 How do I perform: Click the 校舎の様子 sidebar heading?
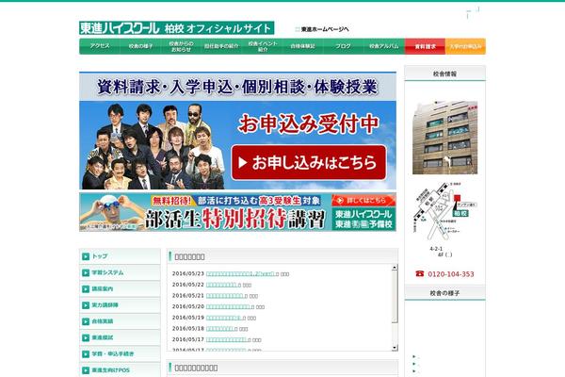pos(445,293)
